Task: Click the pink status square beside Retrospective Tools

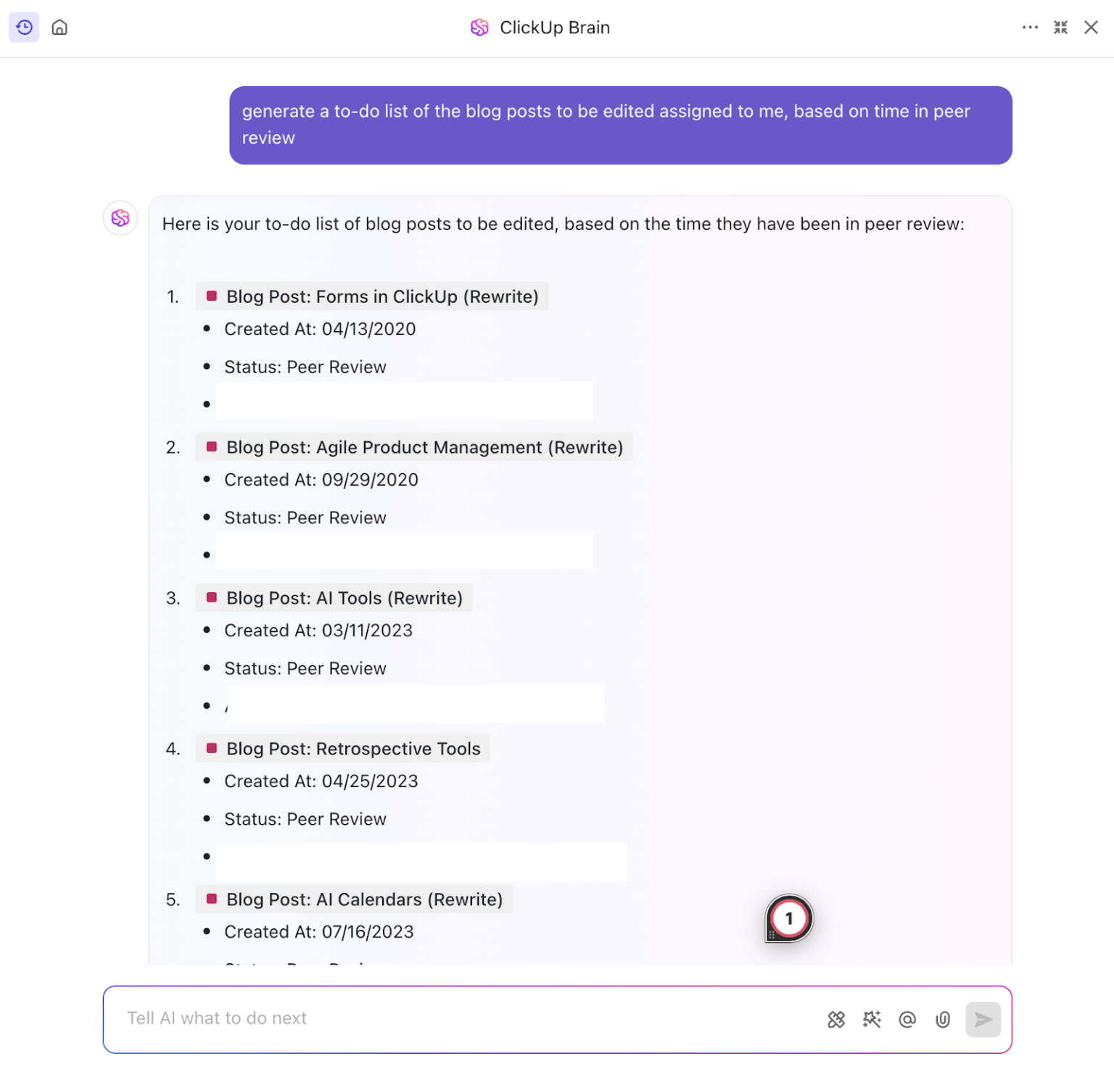Action: tap(212, 748)
